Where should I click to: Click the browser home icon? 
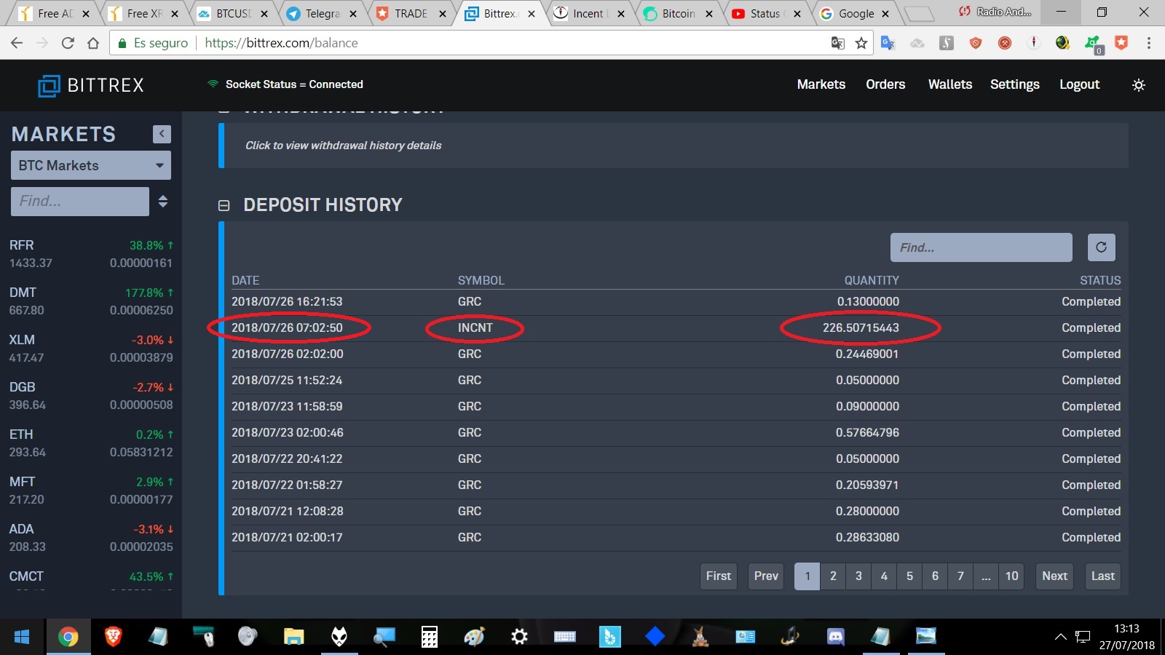point(93,43)
